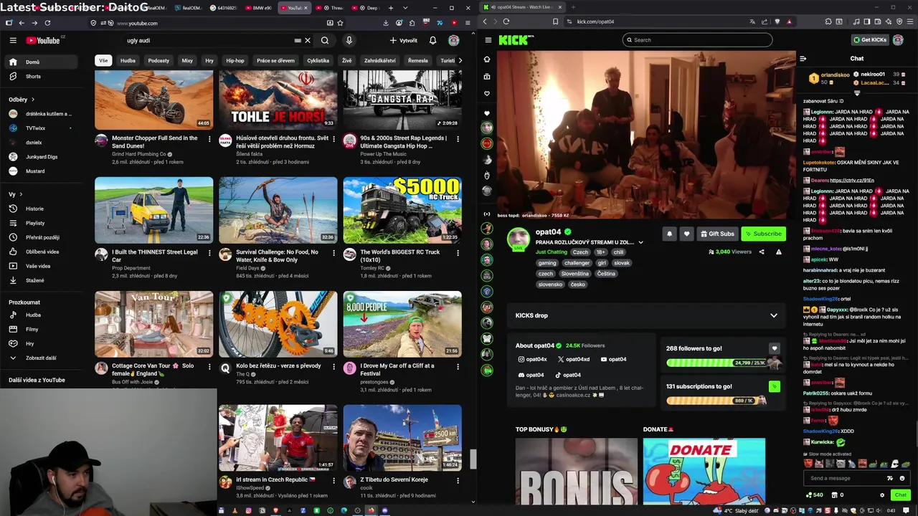Open Oblíbená videa liked videos
The height and width of the screenshot is (516, 918).
pos(42,252)
